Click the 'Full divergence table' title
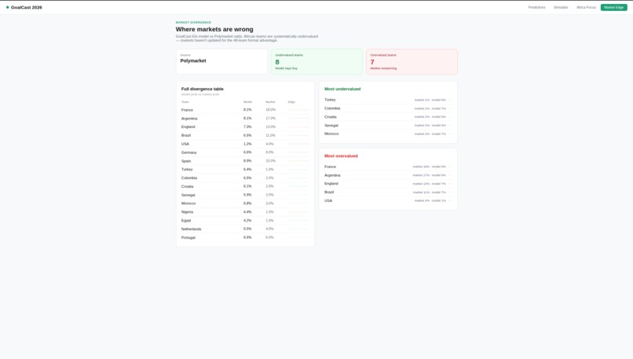 click(x=203, y=89)
